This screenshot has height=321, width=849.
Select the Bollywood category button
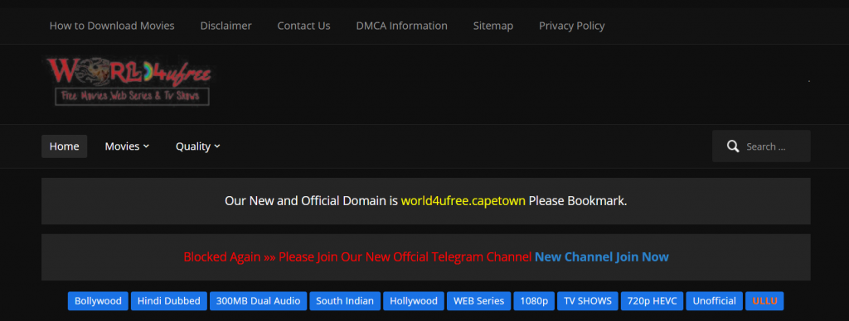[98, 301]
